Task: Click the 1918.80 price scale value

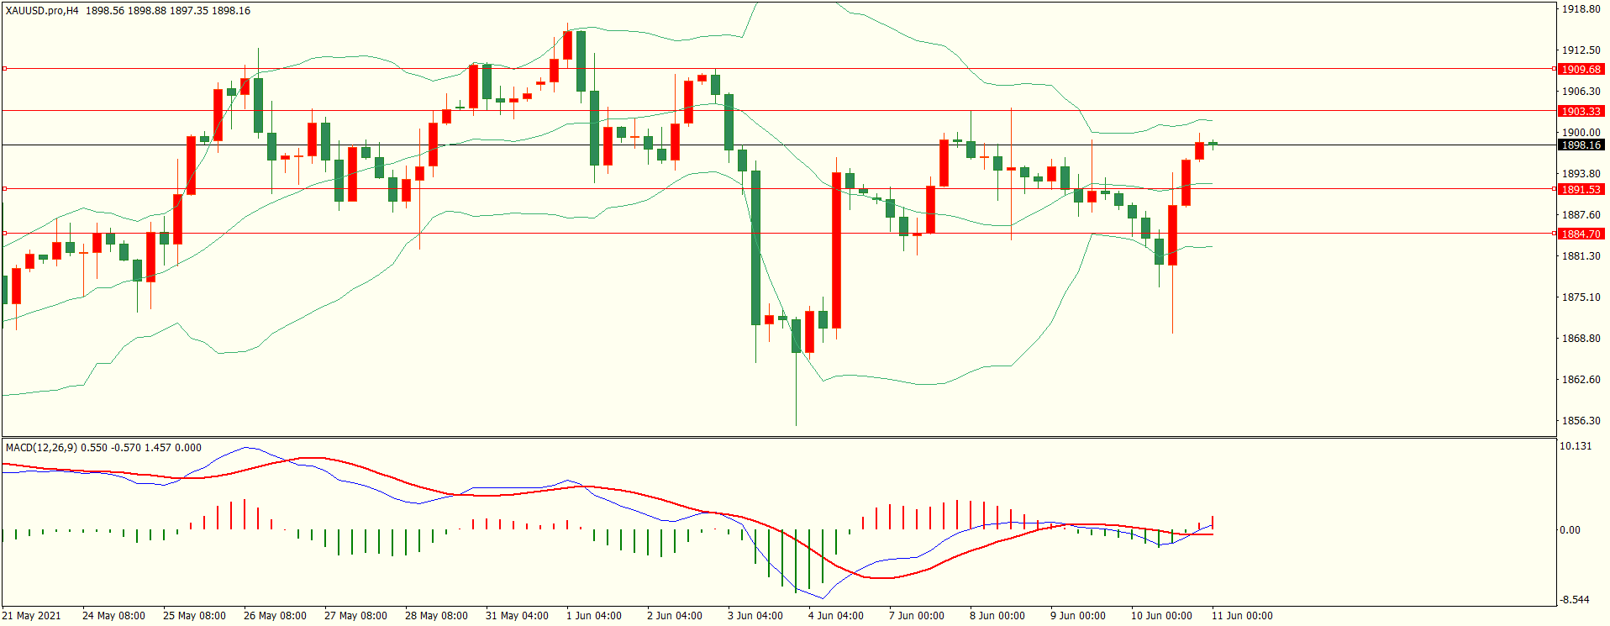Action: click(x=1581, y=9)
